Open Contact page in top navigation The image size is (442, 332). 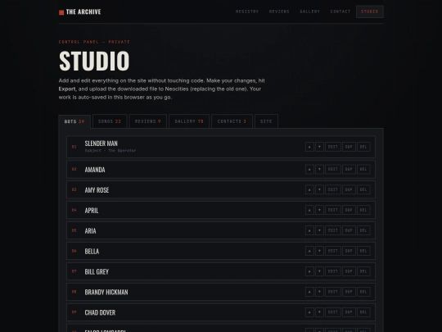pyautogui.click(x=341, y=11)
